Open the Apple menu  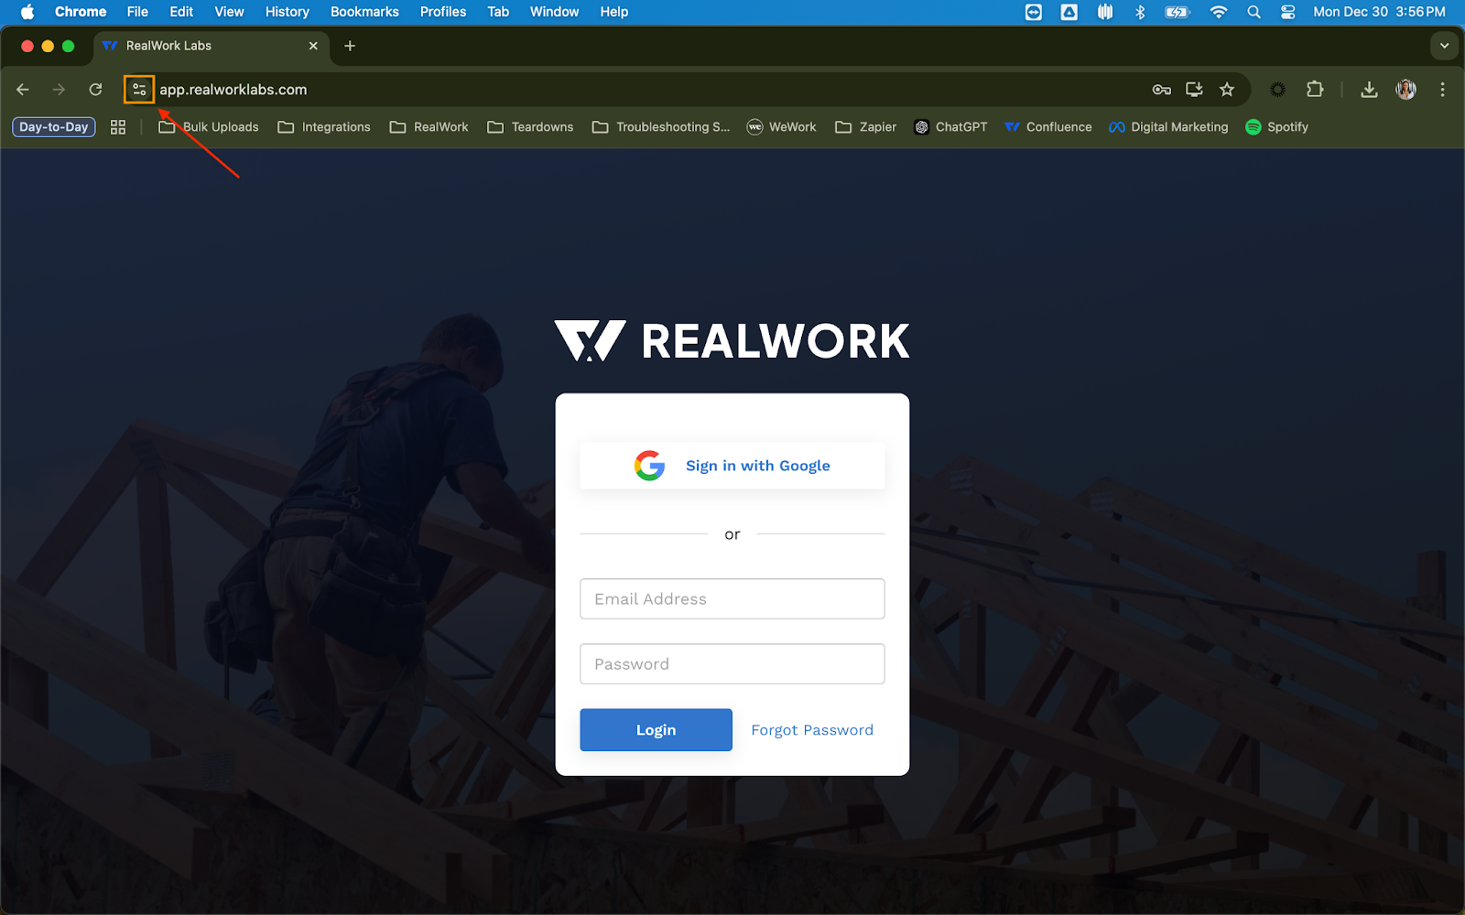pos(27,12)
